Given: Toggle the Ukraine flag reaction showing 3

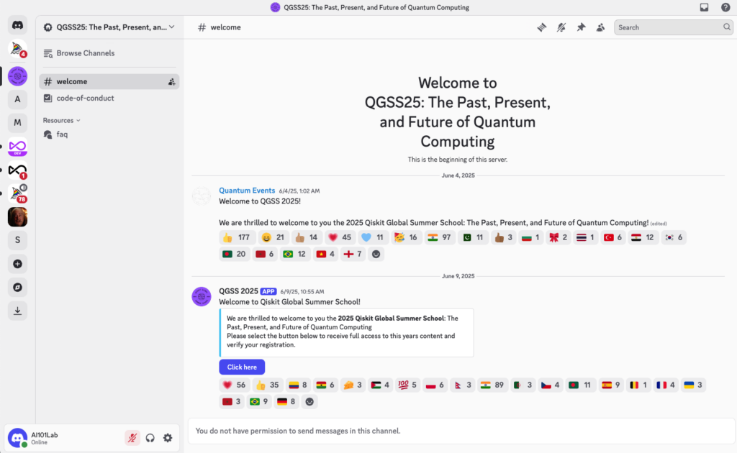Looking at the screenshot, I should (693, 385).
